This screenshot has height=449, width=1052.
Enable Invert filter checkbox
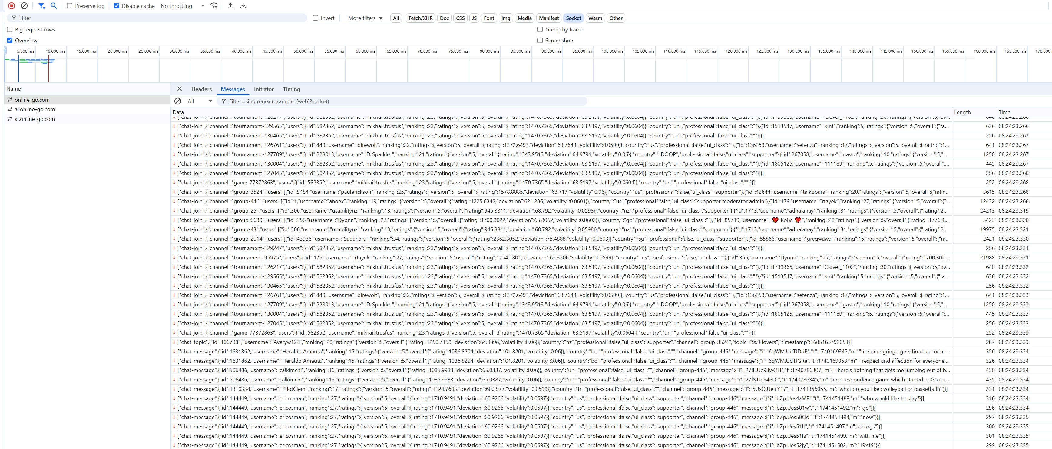click(315, 18)
